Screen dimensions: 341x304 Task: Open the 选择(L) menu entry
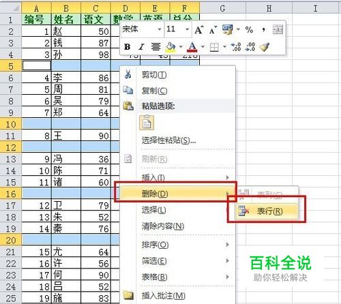coord(178,210)
